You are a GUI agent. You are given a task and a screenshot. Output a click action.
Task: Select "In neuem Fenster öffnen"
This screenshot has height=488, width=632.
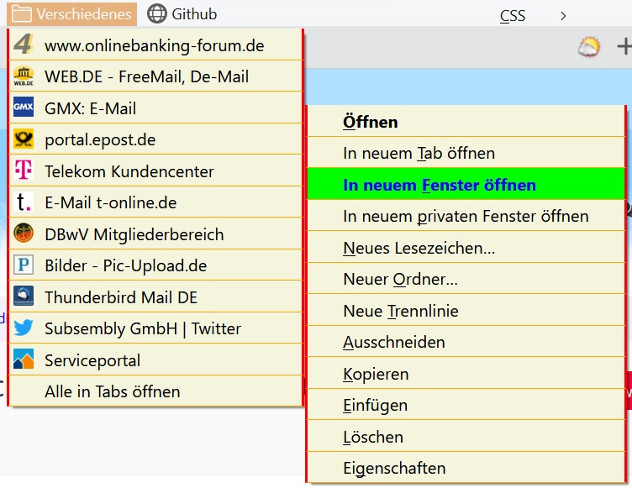click(x=439, y=185)
